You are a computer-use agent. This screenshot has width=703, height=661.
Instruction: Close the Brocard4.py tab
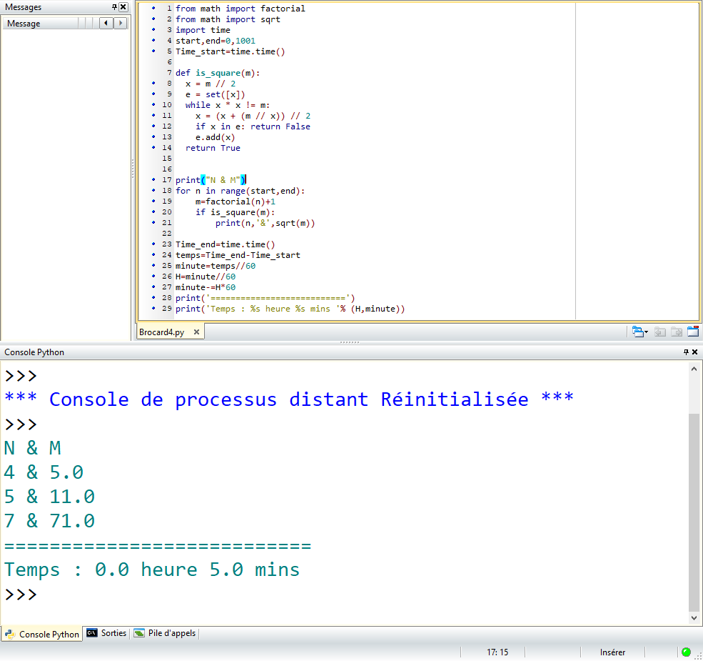point(197,332)
